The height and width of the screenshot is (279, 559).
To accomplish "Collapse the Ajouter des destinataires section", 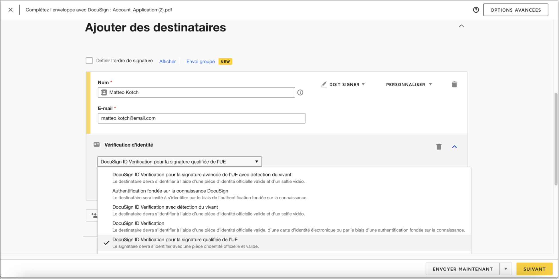I will pos(461,26).
